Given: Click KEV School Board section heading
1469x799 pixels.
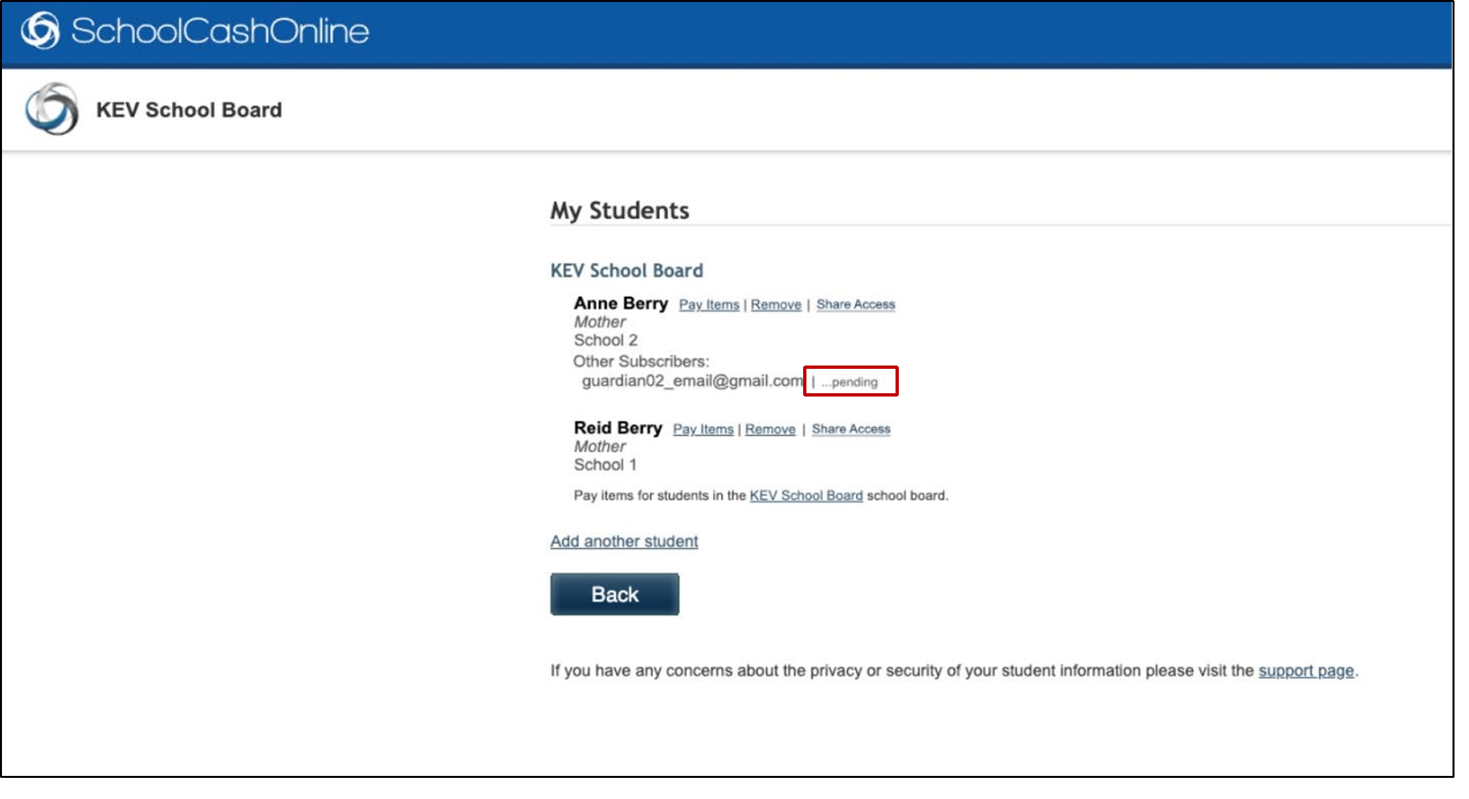Looking at the screenshot, I should click(626, 271).
